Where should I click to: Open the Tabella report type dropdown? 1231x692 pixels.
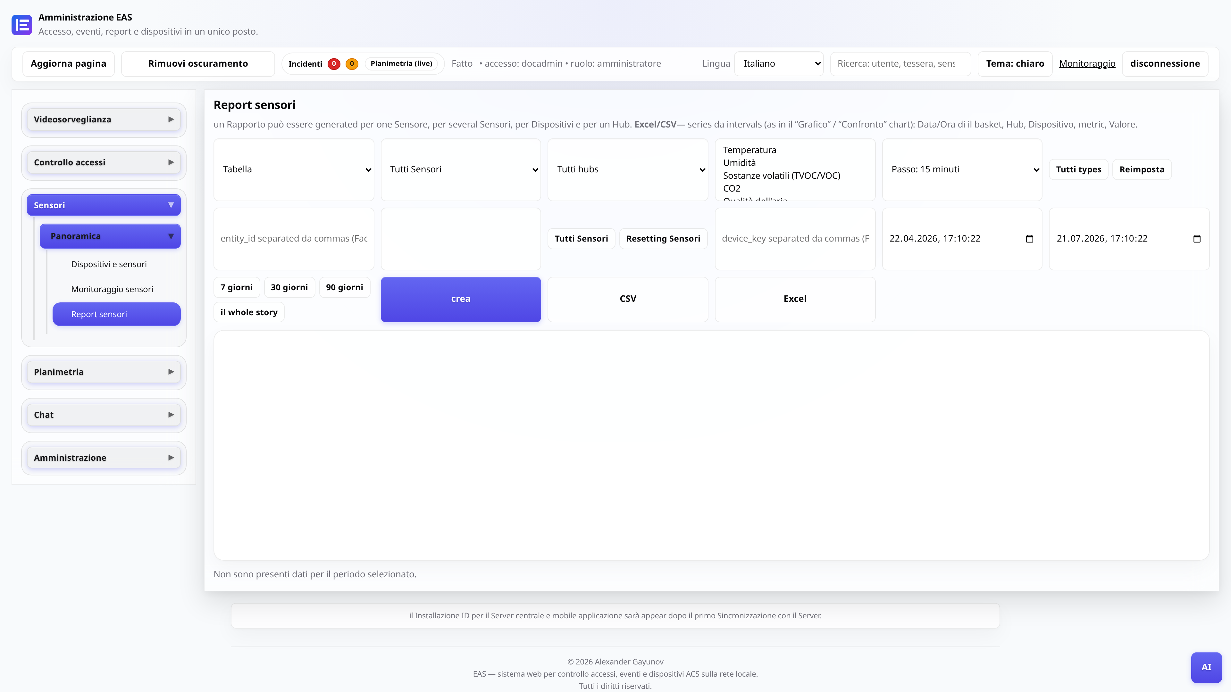click(x=293, y=169)
